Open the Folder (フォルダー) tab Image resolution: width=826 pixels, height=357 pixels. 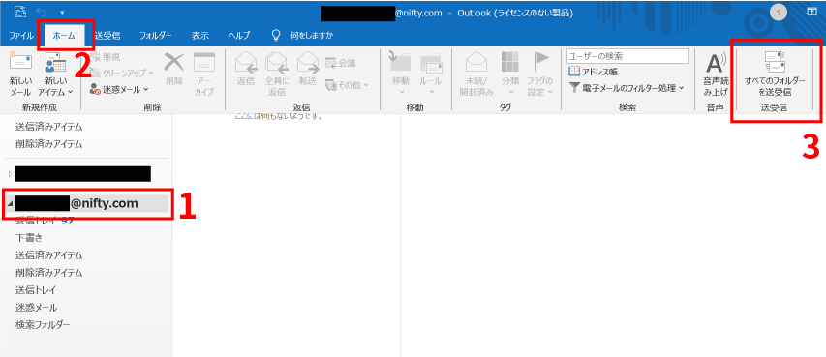155,36
